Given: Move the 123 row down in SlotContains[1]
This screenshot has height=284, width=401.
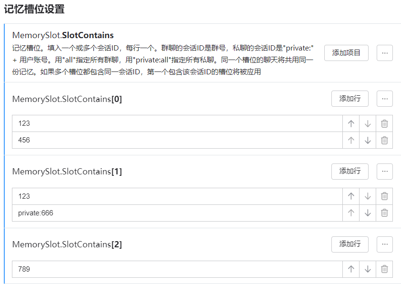Looking at the screenshot, I should click(368, 196).
